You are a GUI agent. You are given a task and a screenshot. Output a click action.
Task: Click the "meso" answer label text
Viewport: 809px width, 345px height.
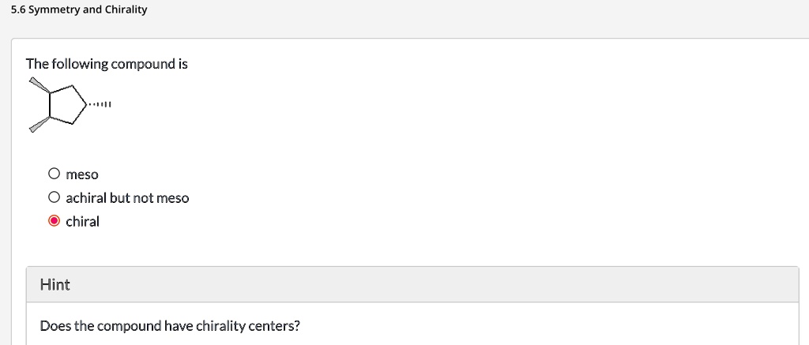click(82, 174)
